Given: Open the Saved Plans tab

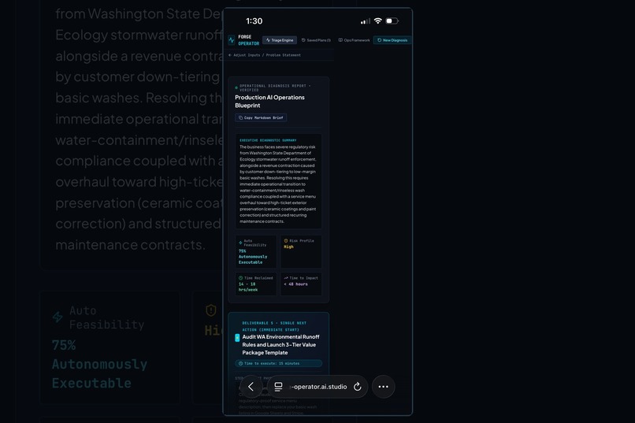Looking at the screenshot, I should pos(316,40).
